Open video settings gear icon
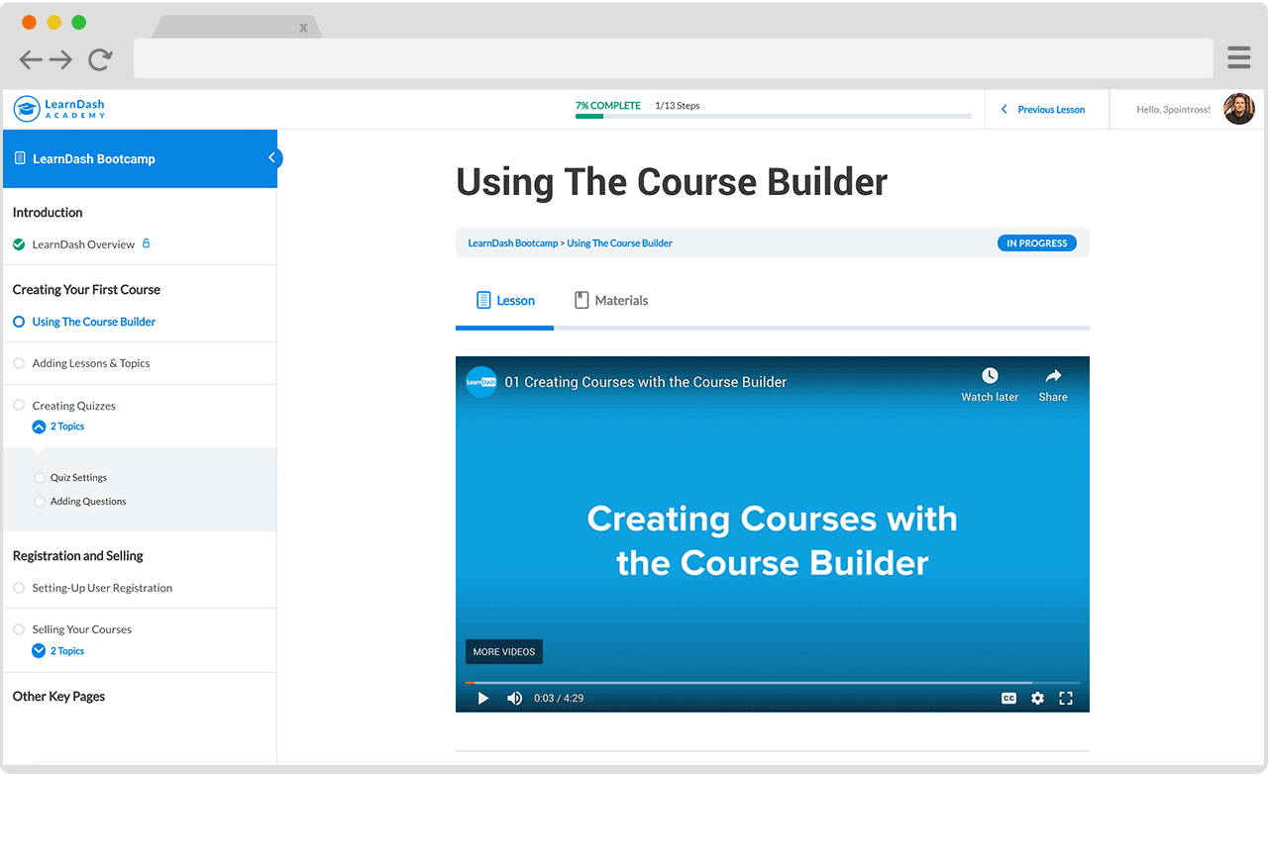 coord(1037,699)
